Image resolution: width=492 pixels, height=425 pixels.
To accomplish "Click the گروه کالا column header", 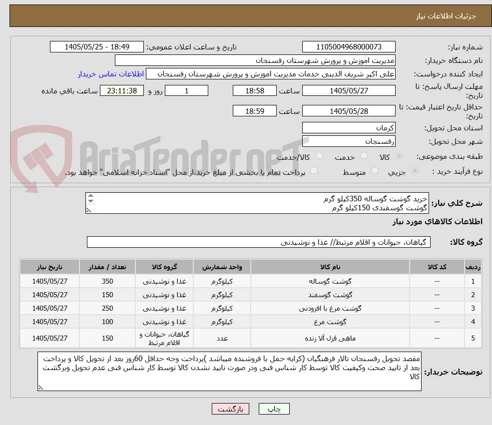I will coord(164,267).
